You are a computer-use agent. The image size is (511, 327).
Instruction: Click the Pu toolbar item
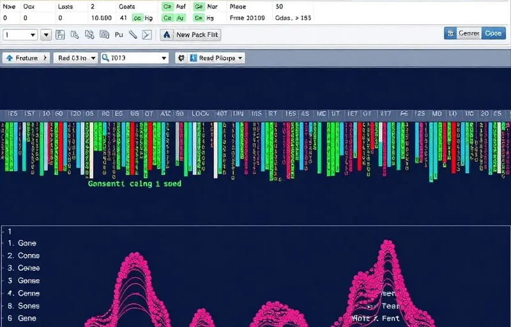[119, 34]
